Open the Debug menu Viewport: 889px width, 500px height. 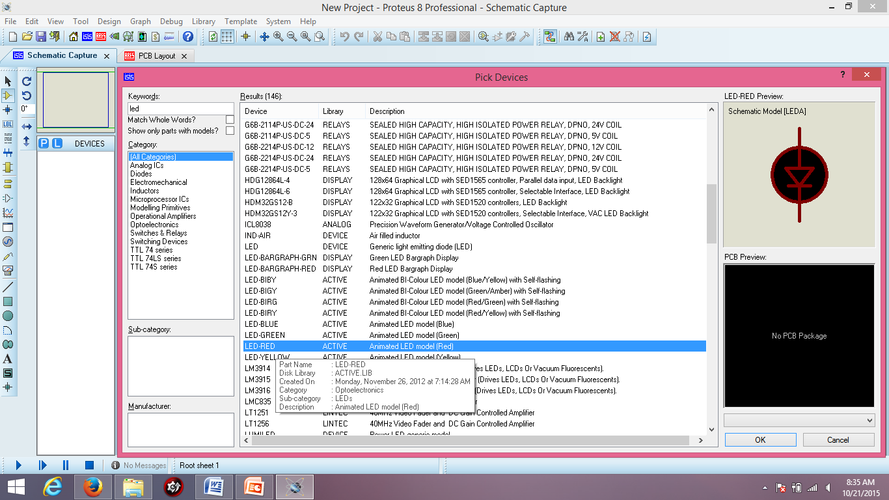[x=171, y=21]
